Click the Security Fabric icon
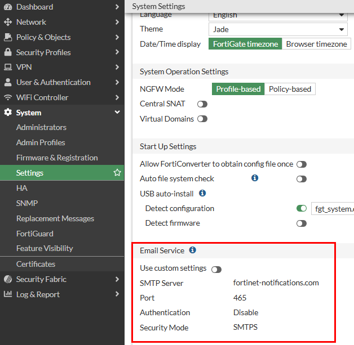Screen dimensions: 354x345 tap(7, 279)
